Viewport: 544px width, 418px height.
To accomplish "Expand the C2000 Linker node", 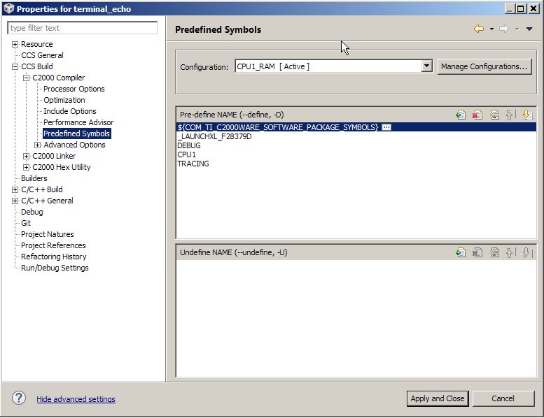I will (26, 156).
